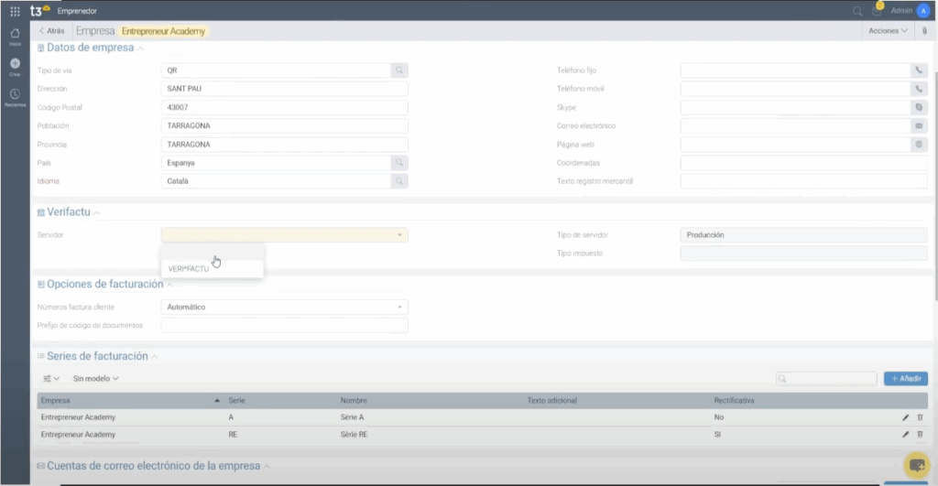The height and width of the screenshot is (486, 938).
Task: Open the attachments paperclip icon
Action: (924, 31)
